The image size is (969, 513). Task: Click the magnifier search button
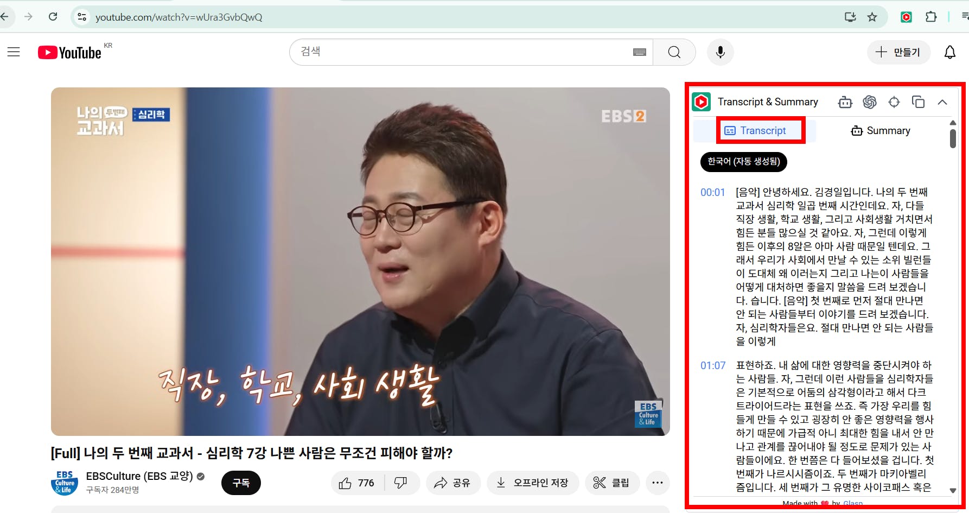pos(674,52)
